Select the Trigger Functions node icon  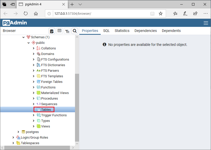point(38,115)
